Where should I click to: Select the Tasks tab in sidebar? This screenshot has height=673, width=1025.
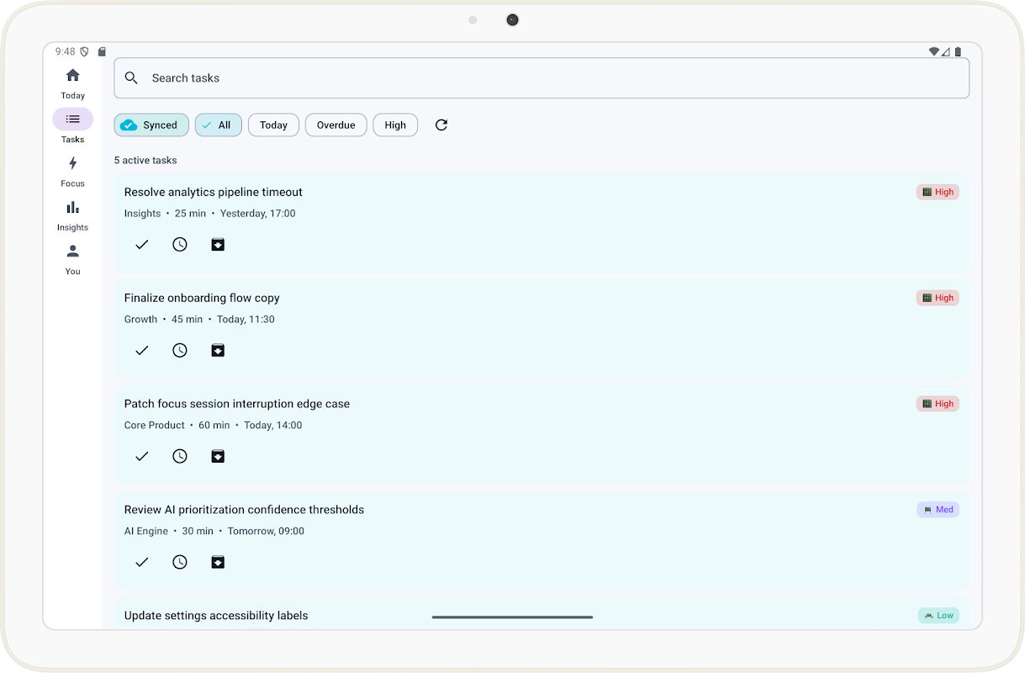click(x=73, y=126)
